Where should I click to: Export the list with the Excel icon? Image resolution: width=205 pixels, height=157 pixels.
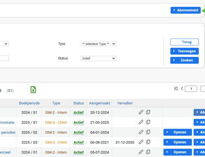click(x=33, y=90)
